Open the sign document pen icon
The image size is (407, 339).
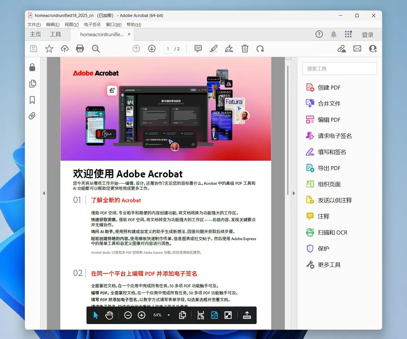tap(229, 49)
